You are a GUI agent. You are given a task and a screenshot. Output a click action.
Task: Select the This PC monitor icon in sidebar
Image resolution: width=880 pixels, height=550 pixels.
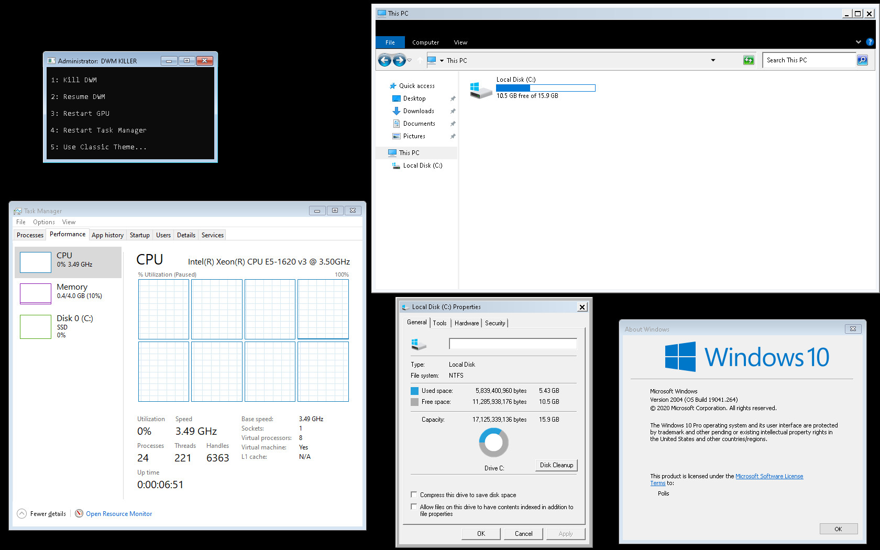[x=392, y=153]
